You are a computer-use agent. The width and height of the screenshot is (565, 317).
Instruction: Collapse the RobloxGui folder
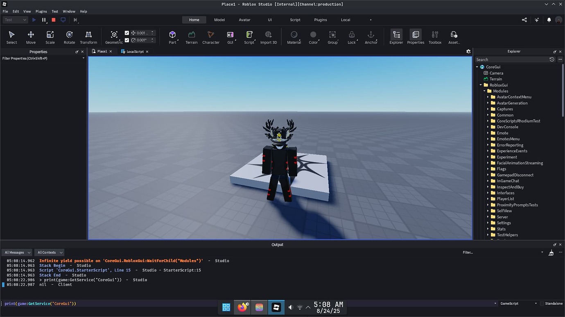481,85
